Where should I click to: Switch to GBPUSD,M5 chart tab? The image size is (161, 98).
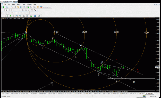[x=61, y=94]
